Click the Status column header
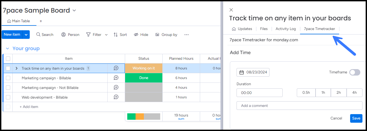The width and height of the screenshot is (367, 131). [144, 58]
